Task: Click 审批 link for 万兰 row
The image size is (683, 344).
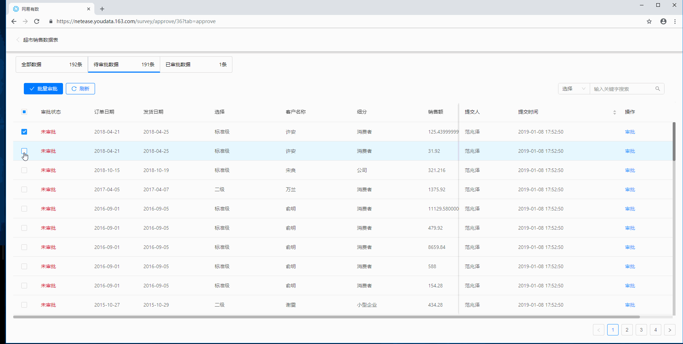Action: (x=630, y=189)
